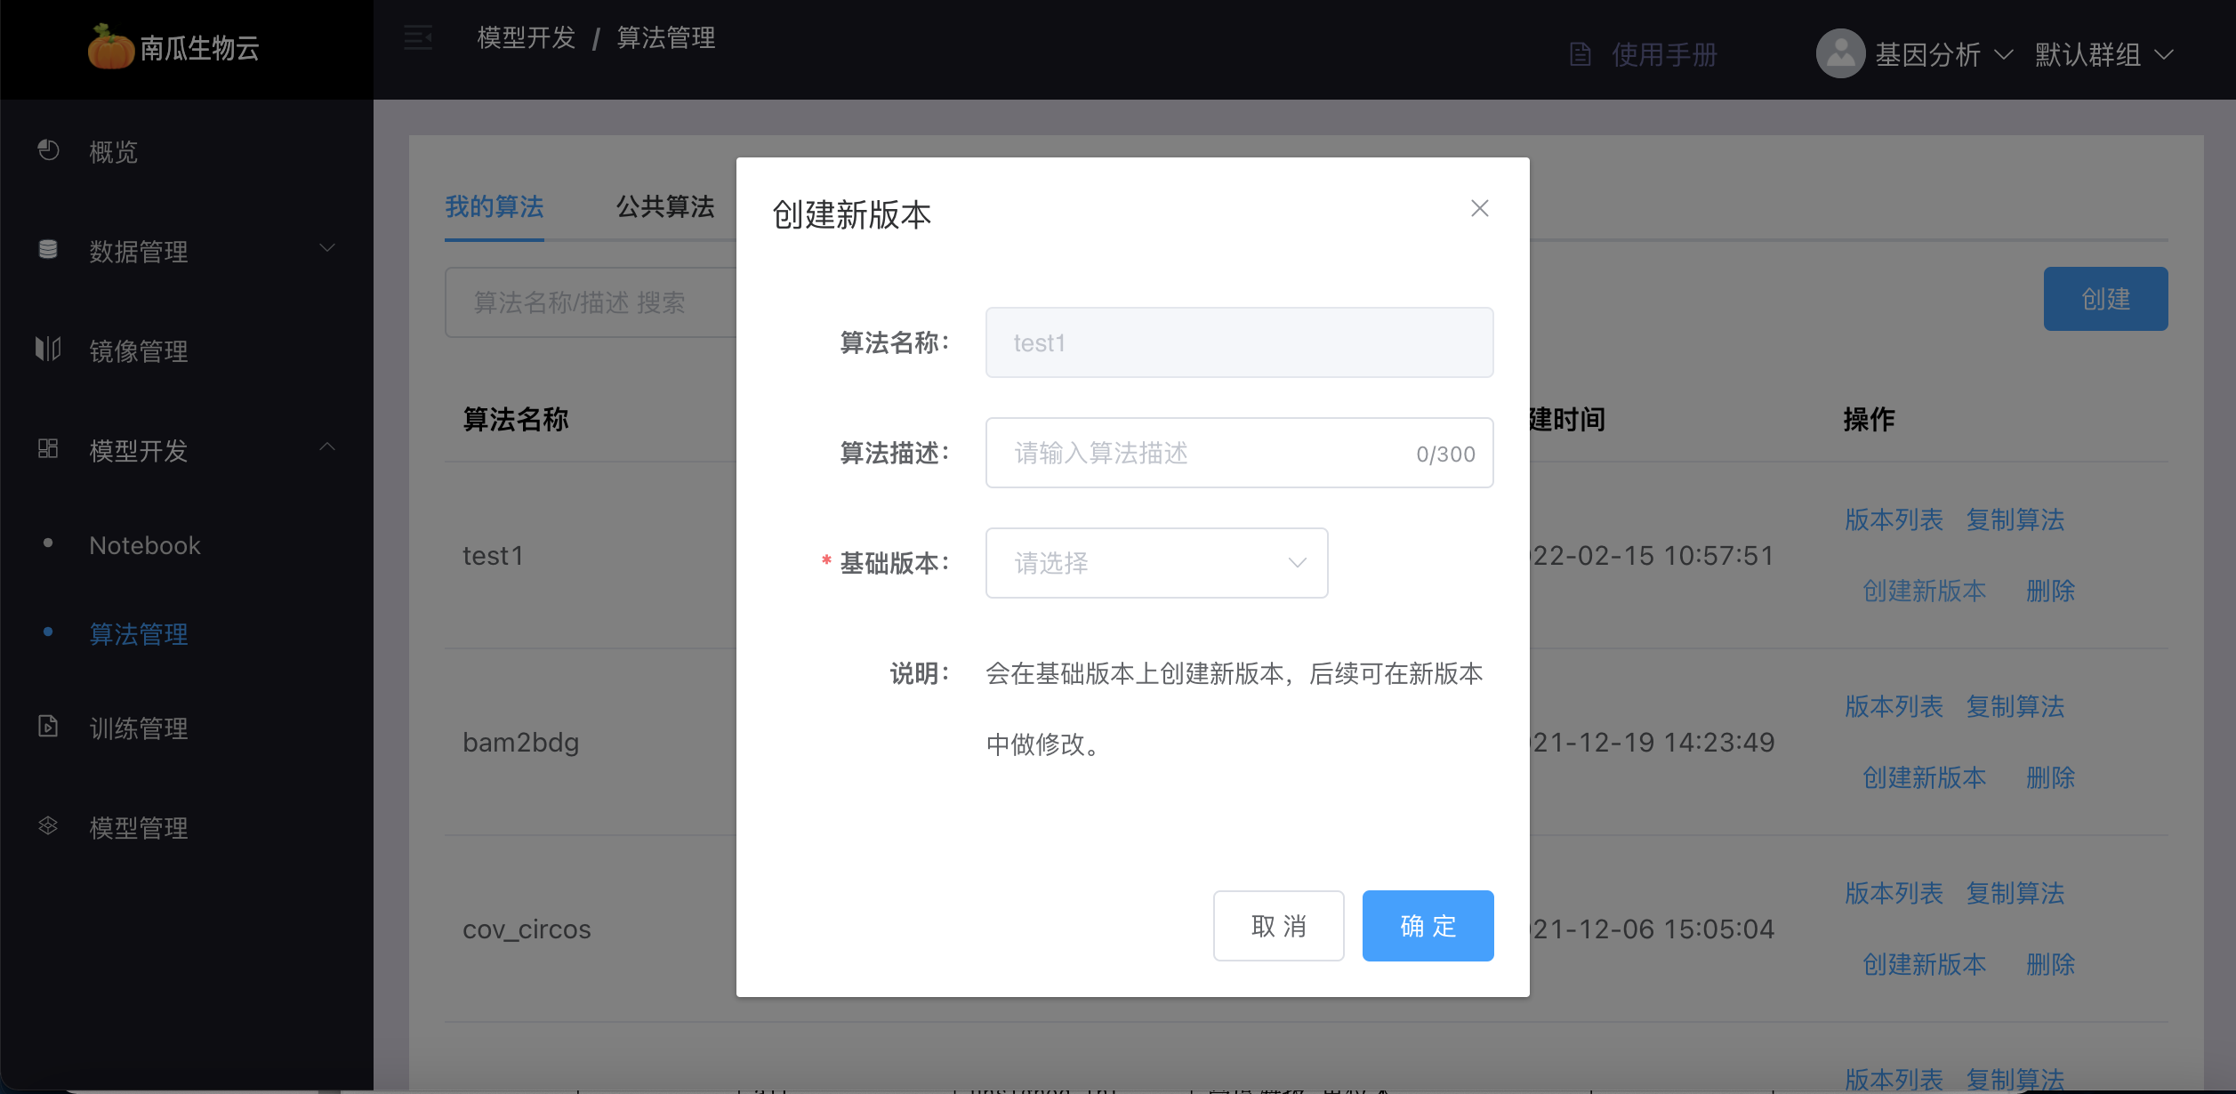The height and width of the screenshot is (1094, 2236).
Task: Click the blue 创建 button
Action: point(2105,299)
